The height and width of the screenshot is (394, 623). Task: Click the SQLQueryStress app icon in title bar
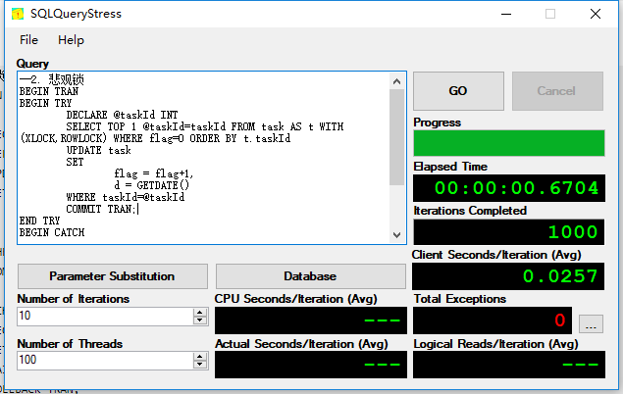point(18,14)
